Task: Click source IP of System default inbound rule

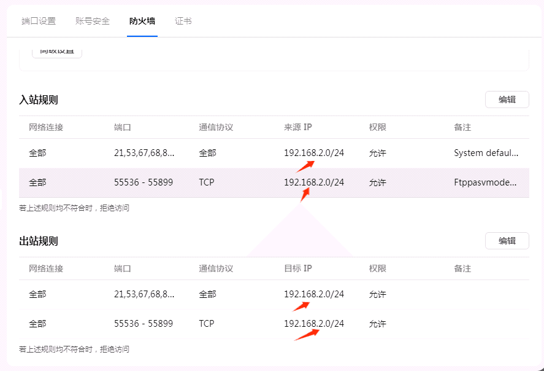Action: [x=314, y=153]
